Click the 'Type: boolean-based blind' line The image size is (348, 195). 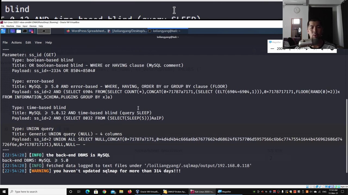tap(42, 60)
